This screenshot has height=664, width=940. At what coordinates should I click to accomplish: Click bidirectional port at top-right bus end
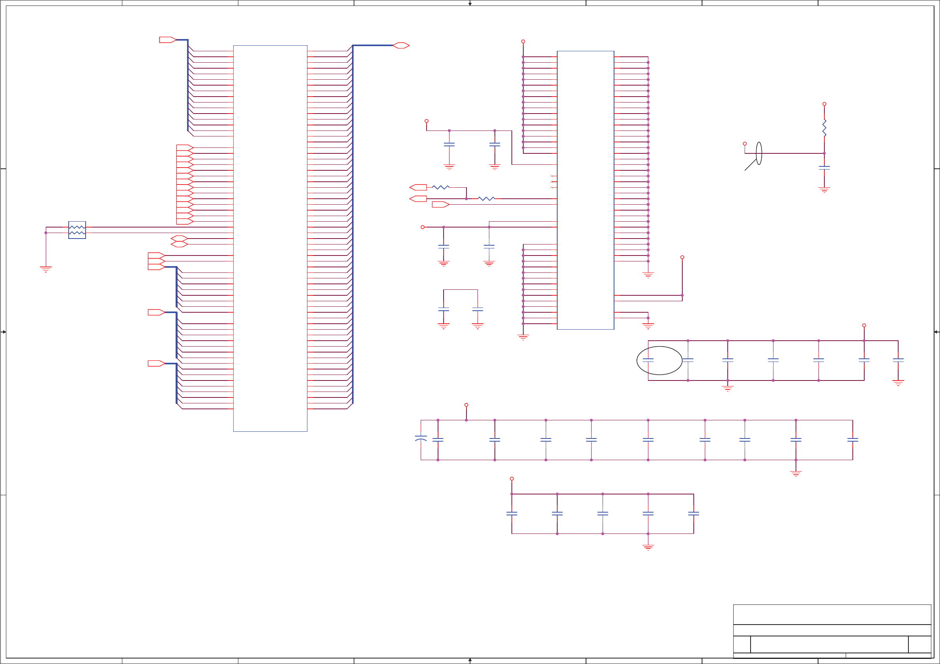pyautogui.click(x=401, y=45)
